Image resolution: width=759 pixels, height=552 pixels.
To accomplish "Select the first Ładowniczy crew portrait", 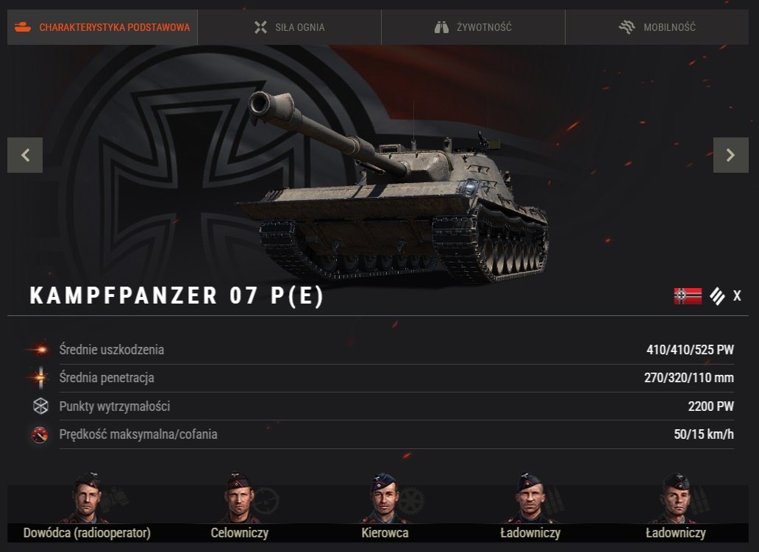I will (530, 498).
